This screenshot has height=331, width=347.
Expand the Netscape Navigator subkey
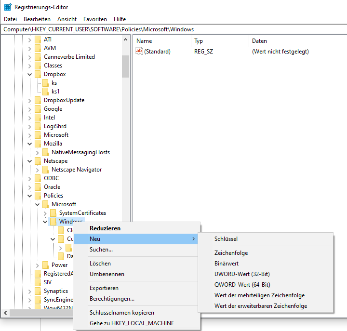tap(38, 170)
